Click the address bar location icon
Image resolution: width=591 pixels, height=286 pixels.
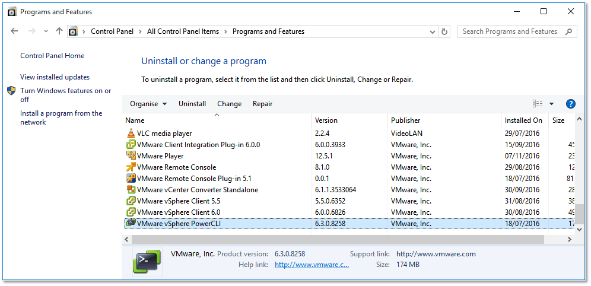tap(73, 31)
